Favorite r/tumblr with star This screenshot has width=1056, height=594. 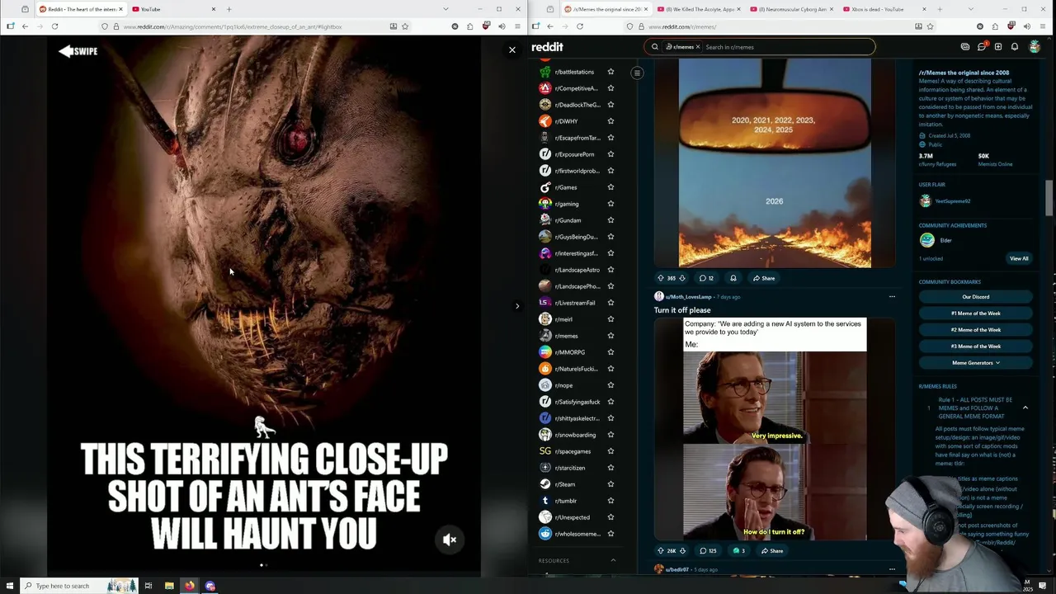point(610,501)
